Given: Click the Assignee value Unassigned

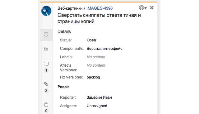Looking at the screenshot, I should pyautogui.click(x=97, y=106).
